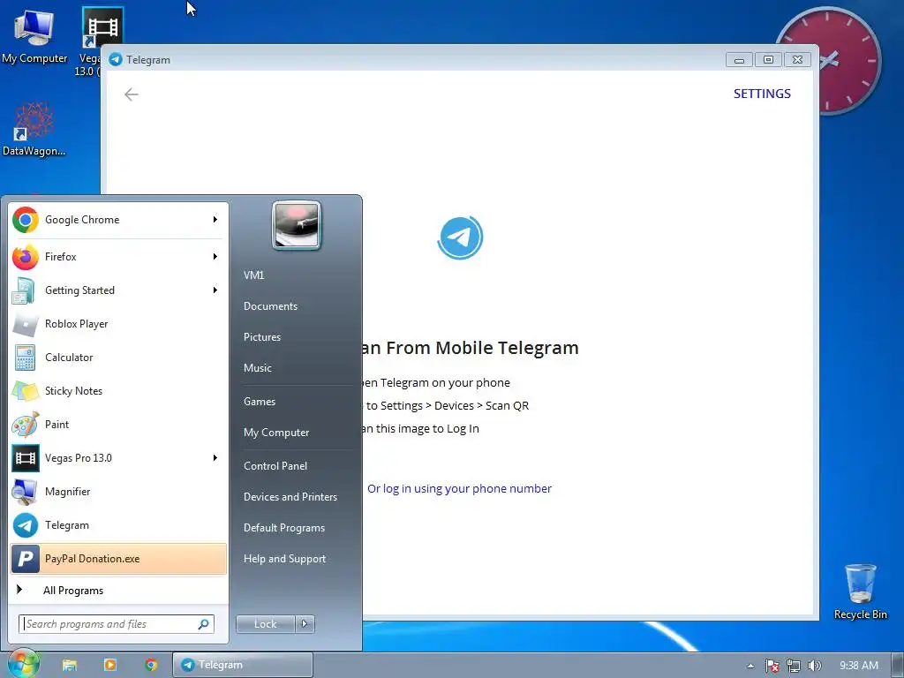The height and width of the screenshot is (678, 904).
Task: Expand Firefox jump list arrow
Action: [215, 257]
